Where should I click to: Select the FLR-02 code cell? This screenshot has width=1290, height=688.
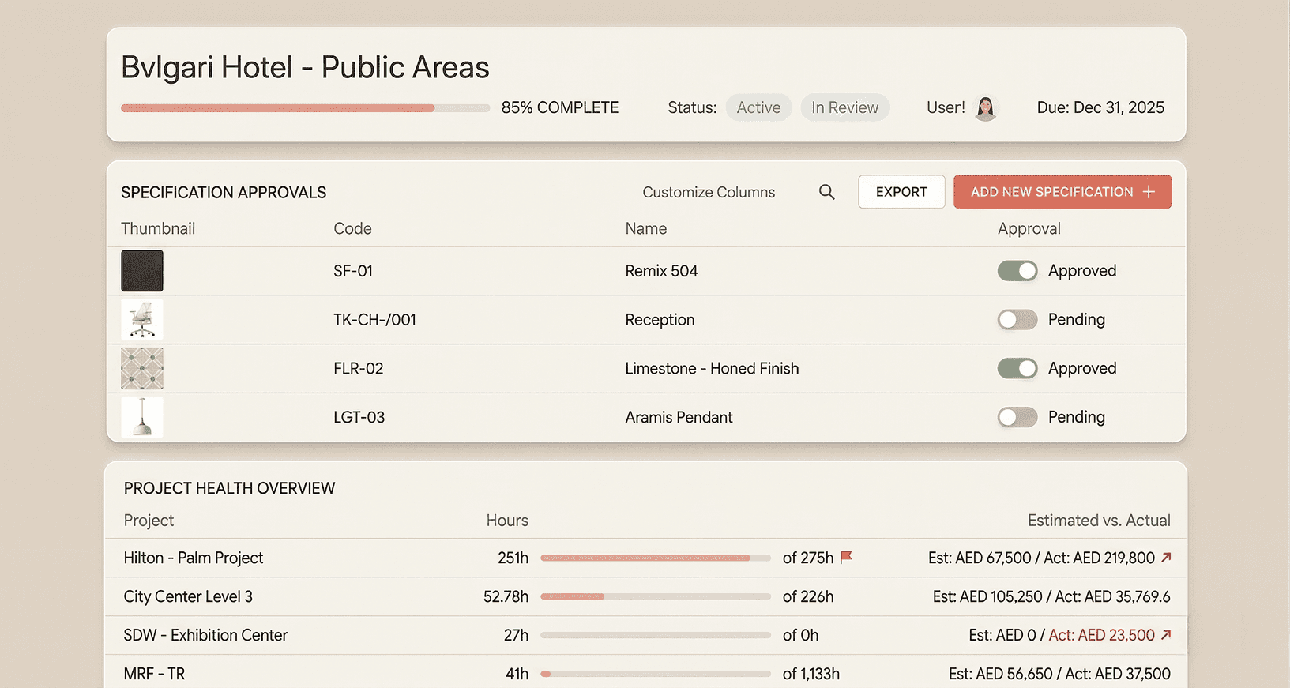click(359, 369)
